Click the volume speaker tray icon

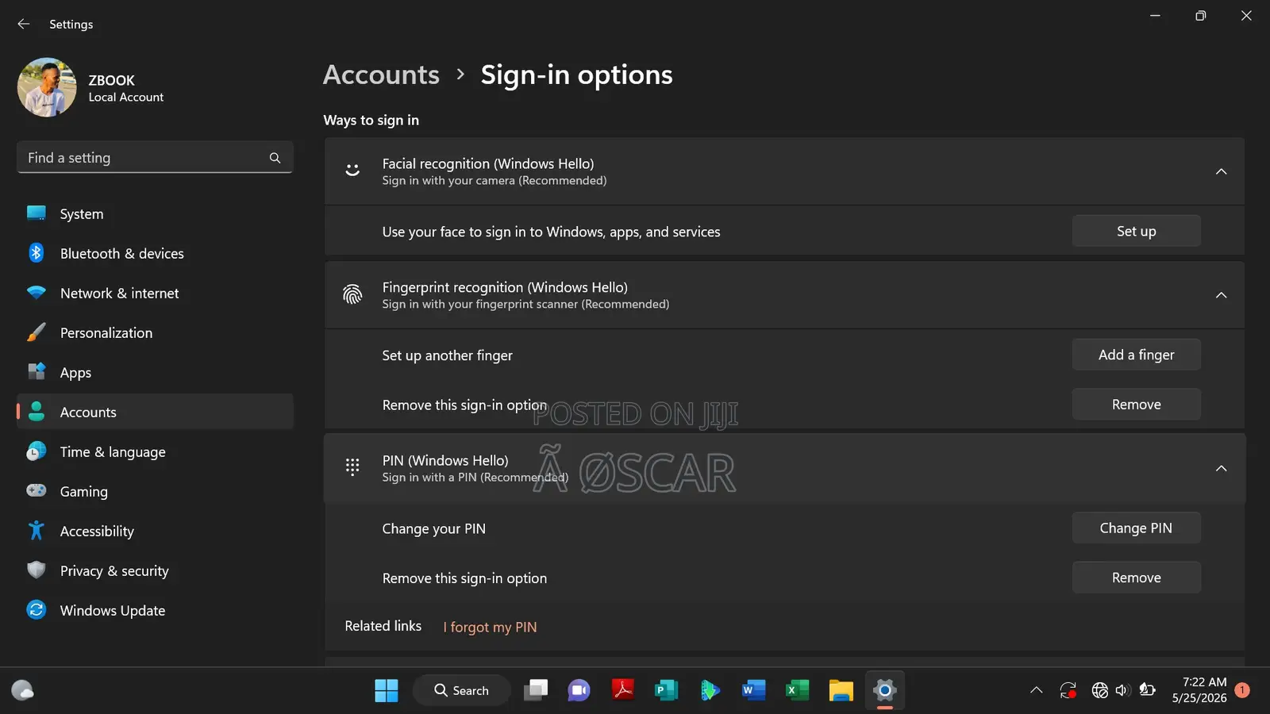point(1122,690)
